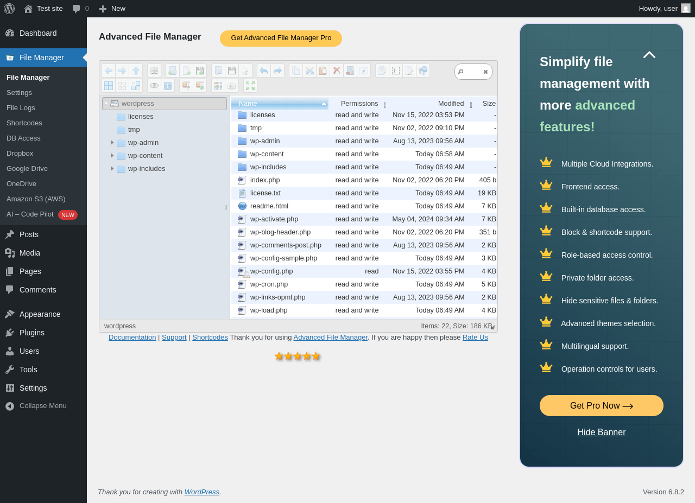Click the Rate Us link
Image resolution: width=695 pixels, height=503 pixels.
tap(475, 338)
